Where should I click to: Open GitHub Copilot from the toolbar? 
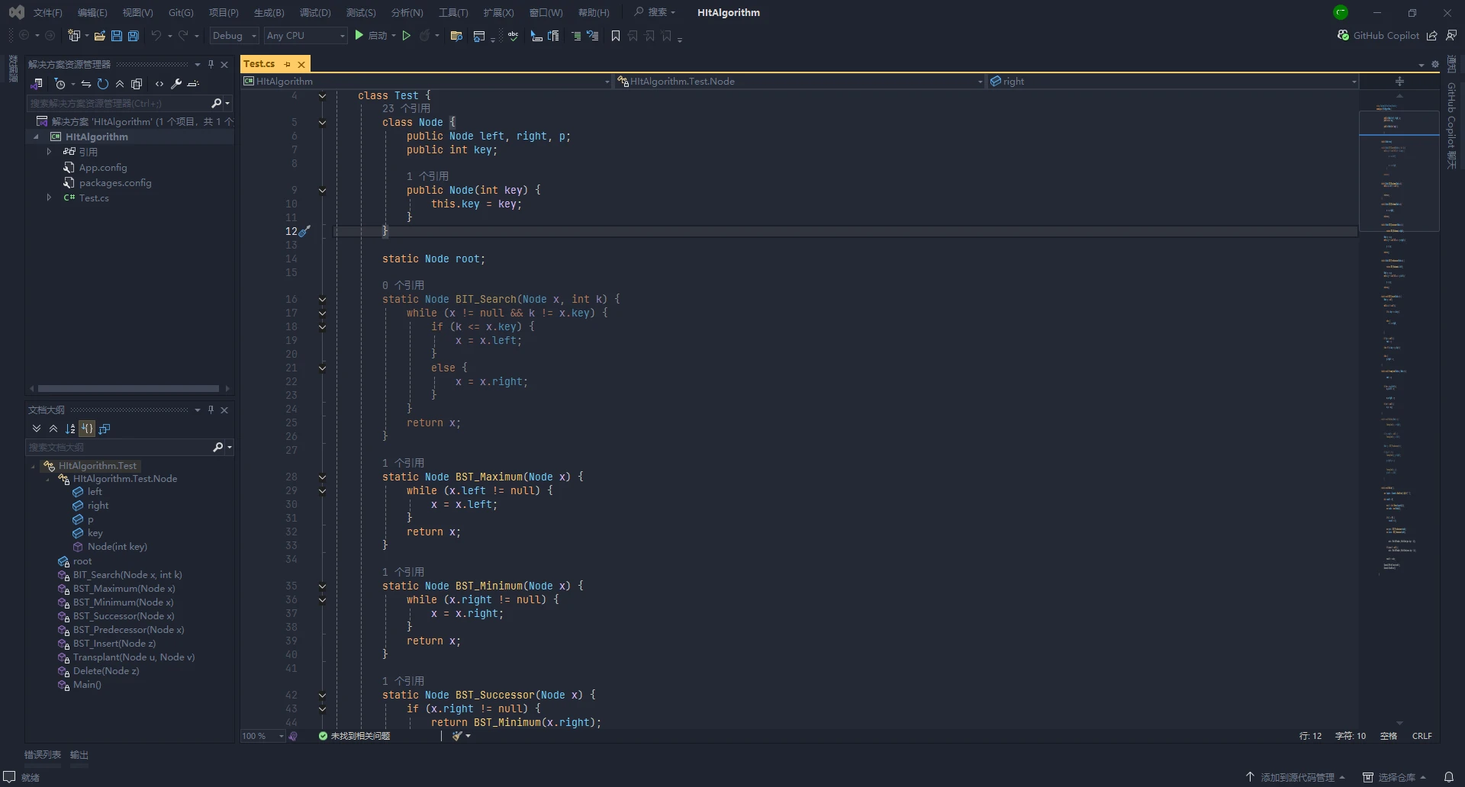point(1381,35)
